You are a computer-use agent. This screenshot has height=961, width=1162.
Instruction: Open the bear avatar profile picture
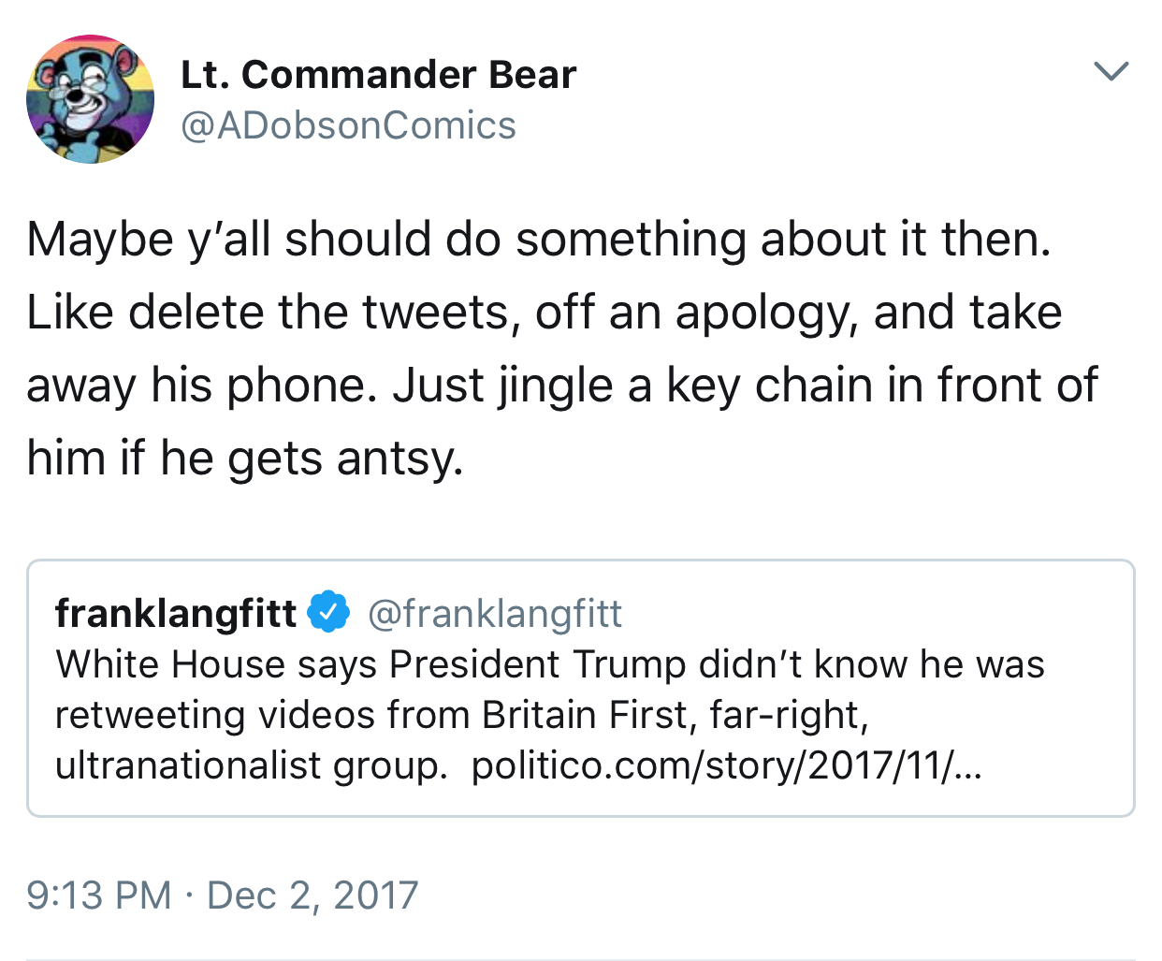pyautogui.click(x=90, y=99)
